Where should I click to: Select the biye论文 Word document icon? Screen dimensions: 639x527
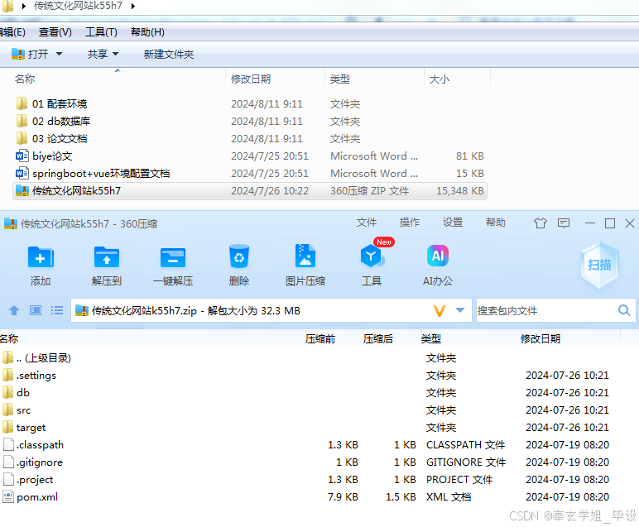[x=22, y=156]
